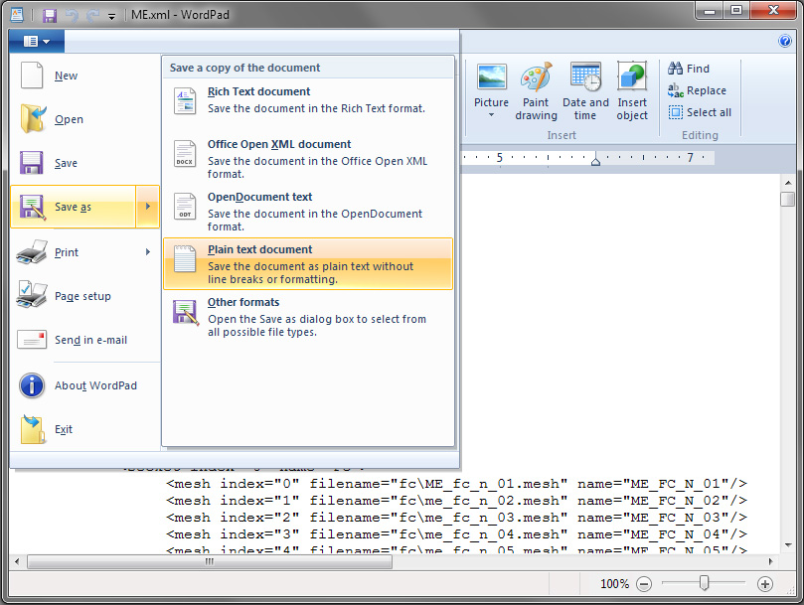Open Replace from Editing group
The width and height of the screenshot is (804, 605).
697,90
